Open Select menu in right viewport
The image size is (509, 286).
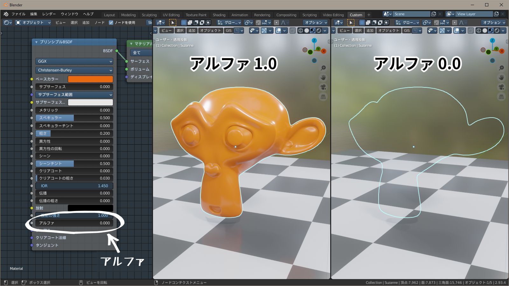point(358,31)
